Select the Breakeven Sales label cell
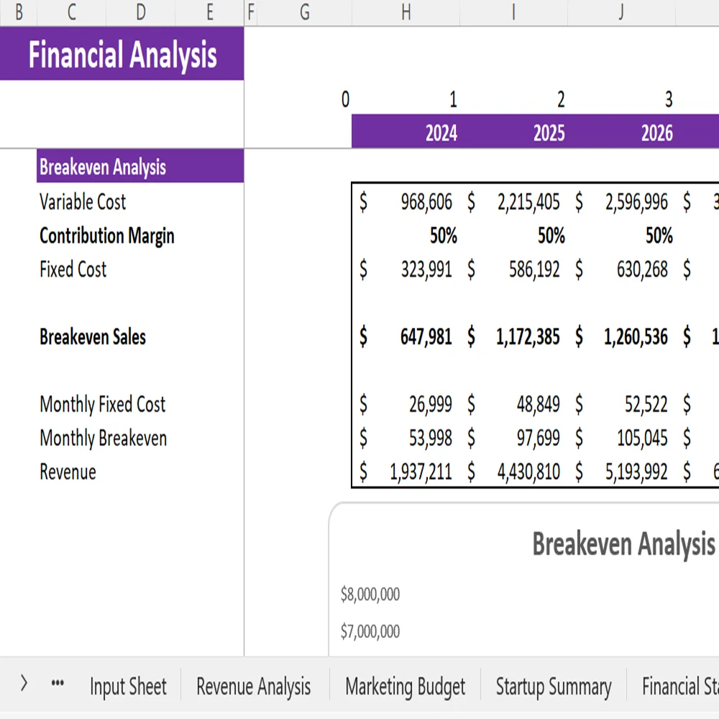 coord(93,336)
